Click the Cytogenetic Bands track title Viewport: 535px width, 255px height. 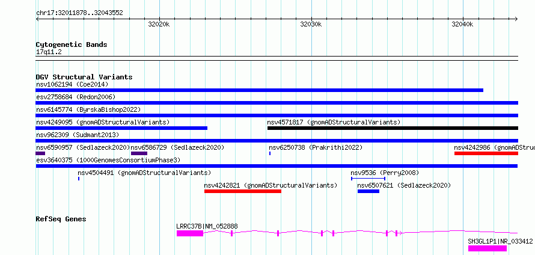point(72,45)
